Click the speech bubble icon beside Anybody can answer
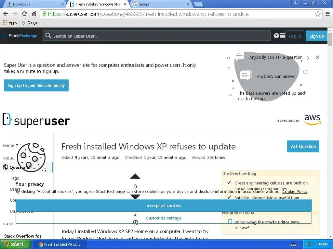The height and width of the screenshot is (249, 333). pos(246,75)
